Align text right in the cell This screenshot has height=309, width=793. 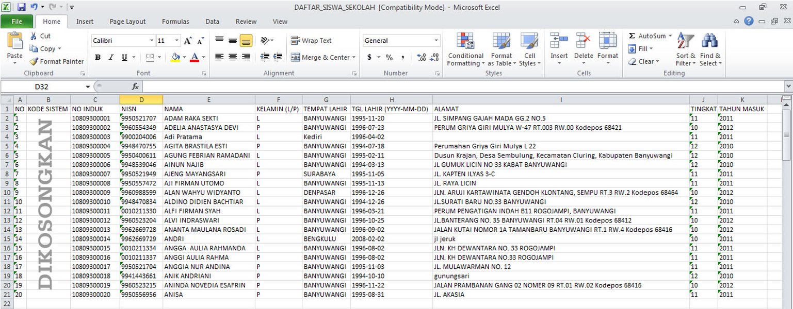coord(246,57)
